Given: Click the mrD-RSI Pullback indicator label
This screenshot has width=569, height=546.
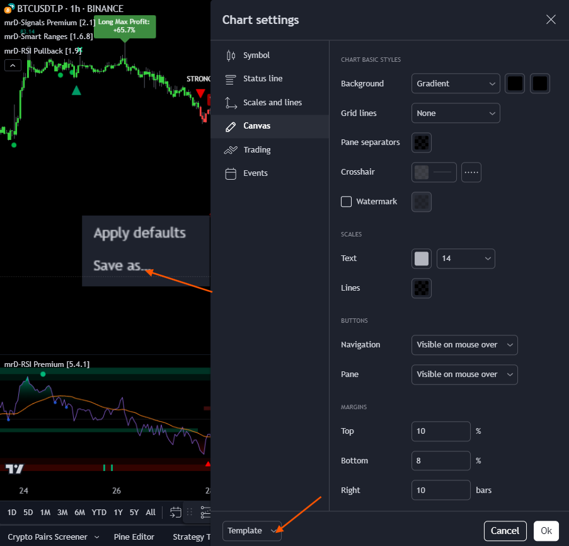Looking at the screenshot, I should pos(43,51).
